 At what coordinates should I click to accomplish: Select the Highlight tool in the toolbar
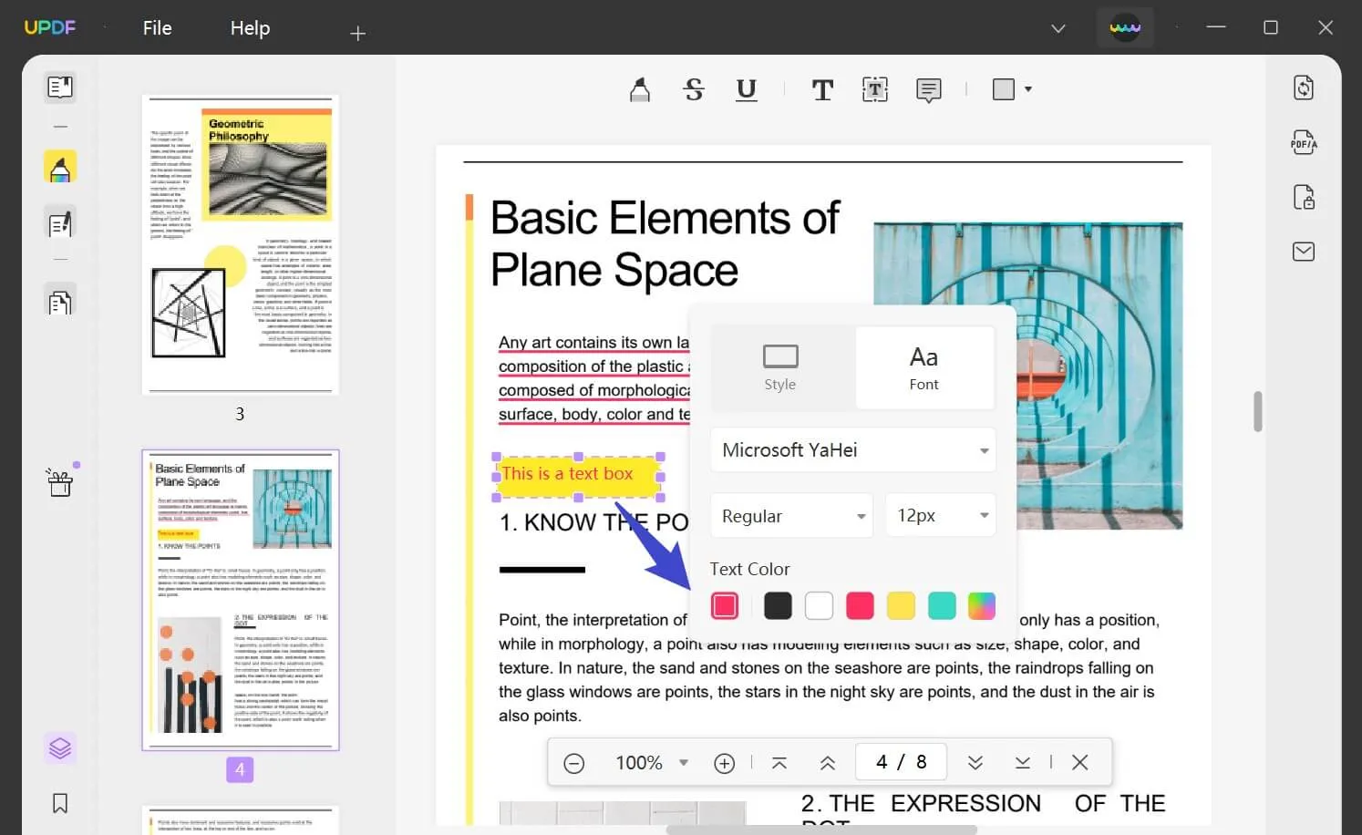coord(639,89)
